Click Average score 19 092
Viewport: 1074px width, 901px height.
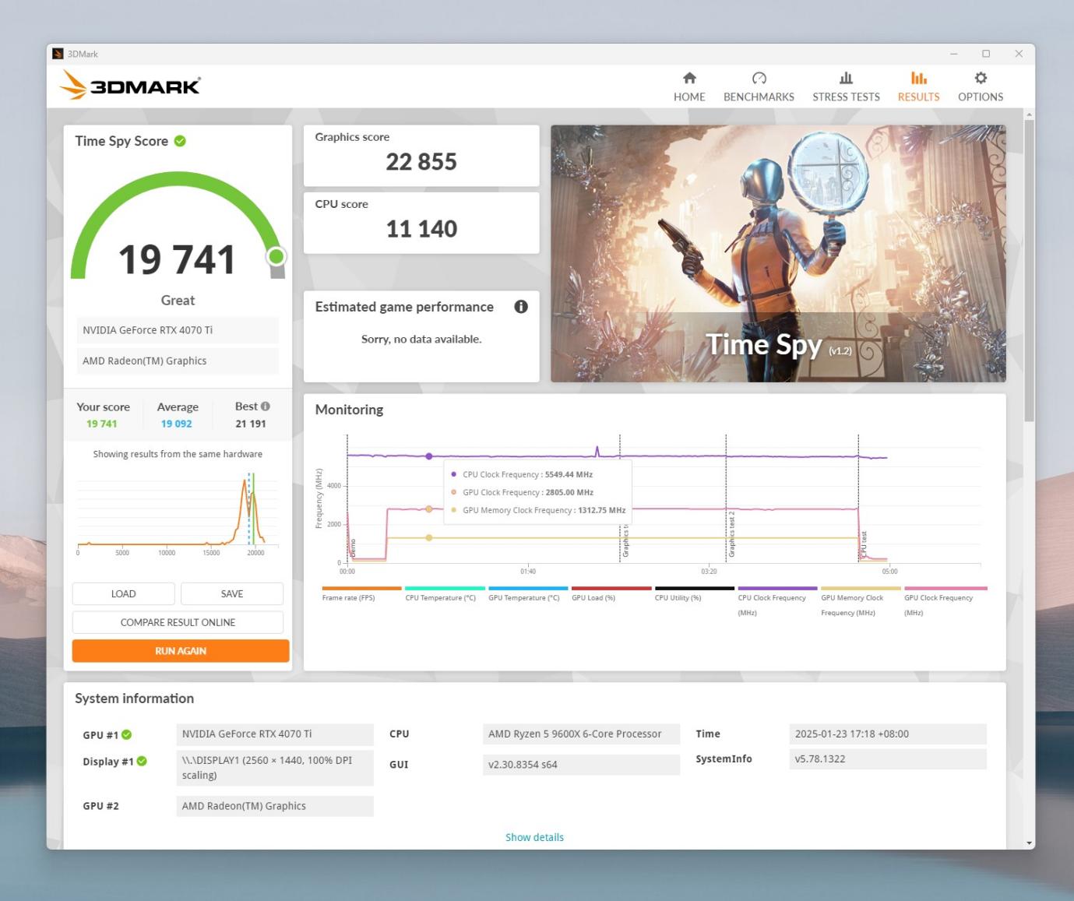coord(176,424)
